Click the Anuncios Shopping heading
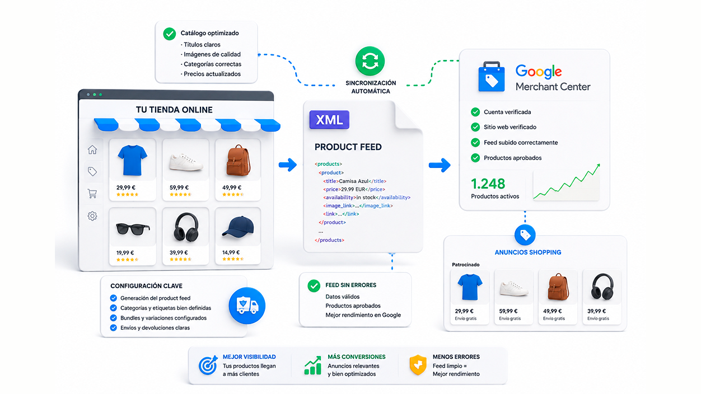 tap(528, 252)
